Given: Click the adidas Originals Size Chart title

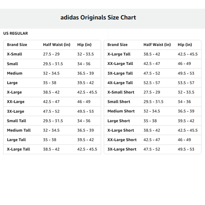Looking at the screenshot, I should [98, 18].
